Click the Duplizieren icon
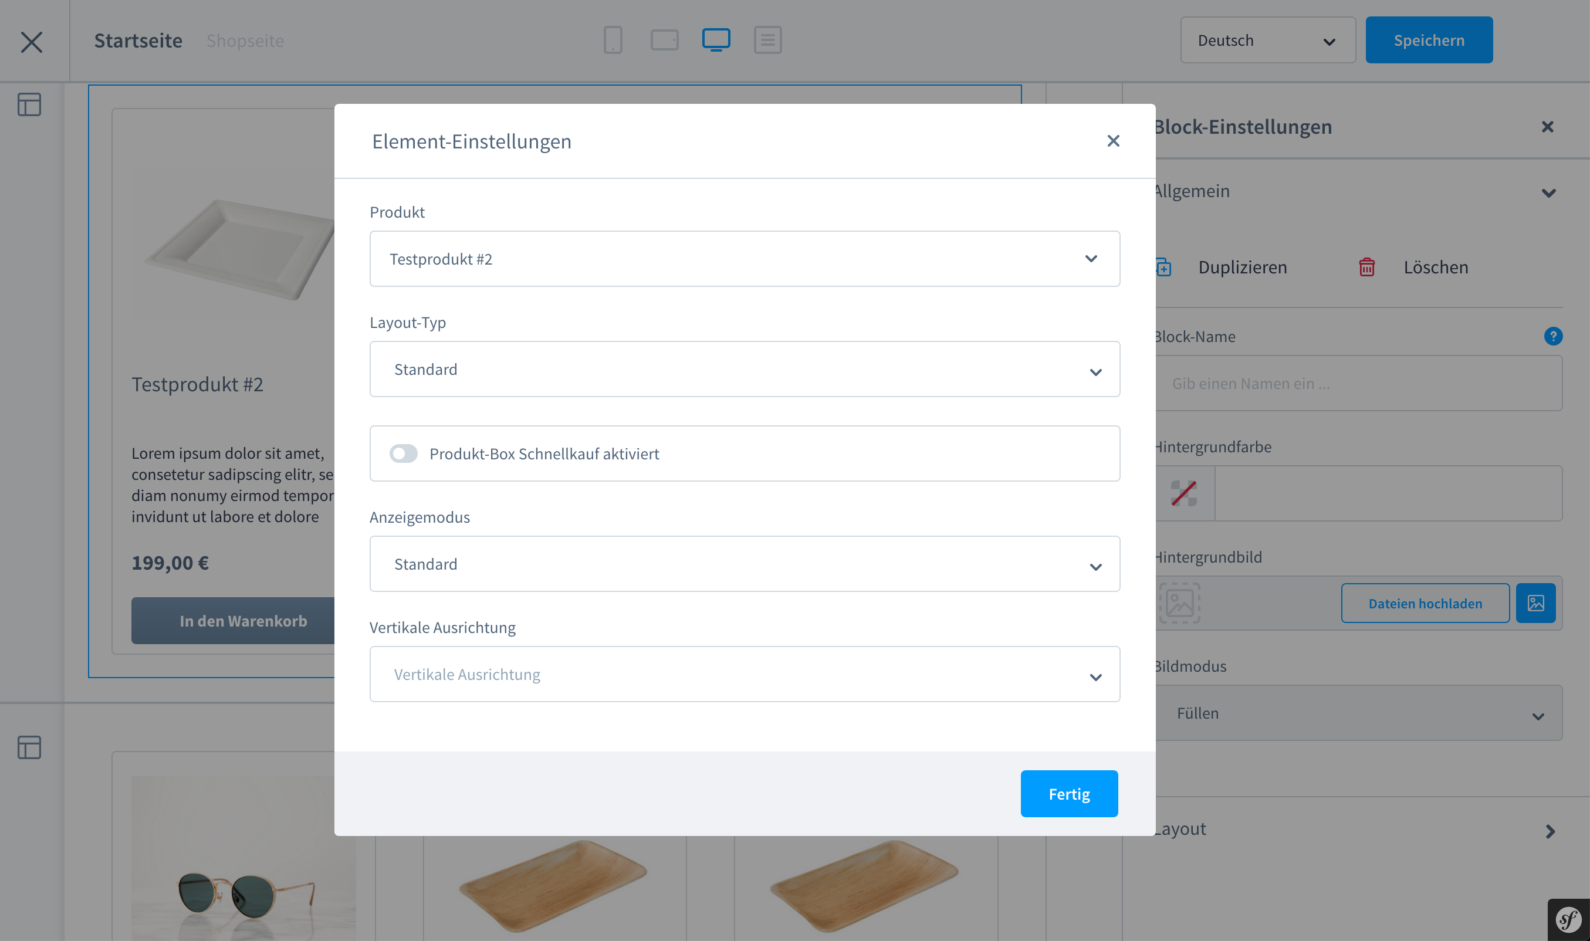 [x=1163, y=268]
